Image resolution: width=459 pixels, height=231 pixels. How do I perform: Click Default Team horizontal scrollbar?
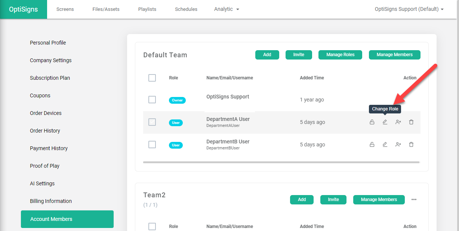pyautogui.click(x=281, y=162)
